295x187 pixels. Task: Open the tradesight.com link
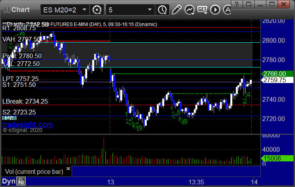[28, 125]
